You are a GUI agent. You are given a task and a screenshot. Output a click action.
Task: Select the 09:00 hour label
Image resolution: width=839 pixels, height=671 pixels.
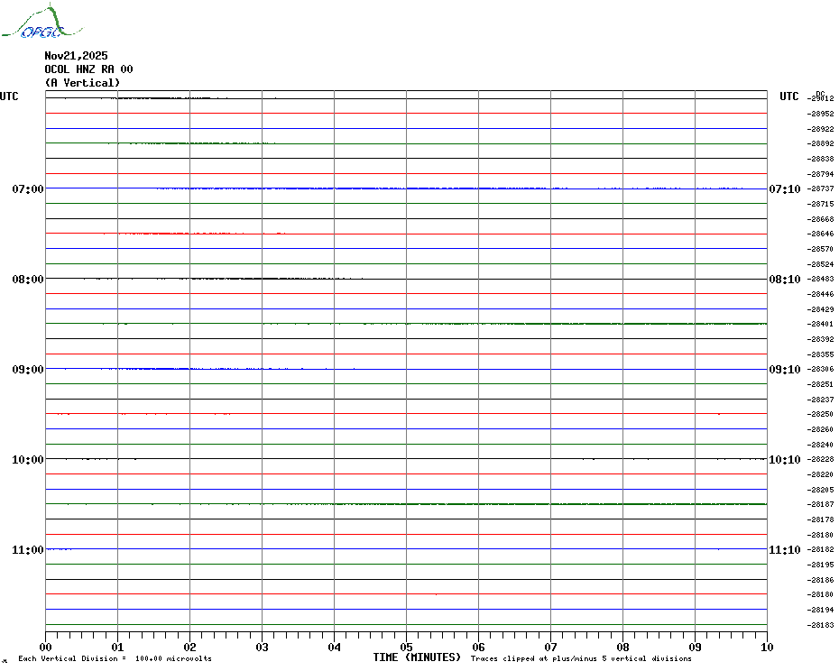(27, 370)
